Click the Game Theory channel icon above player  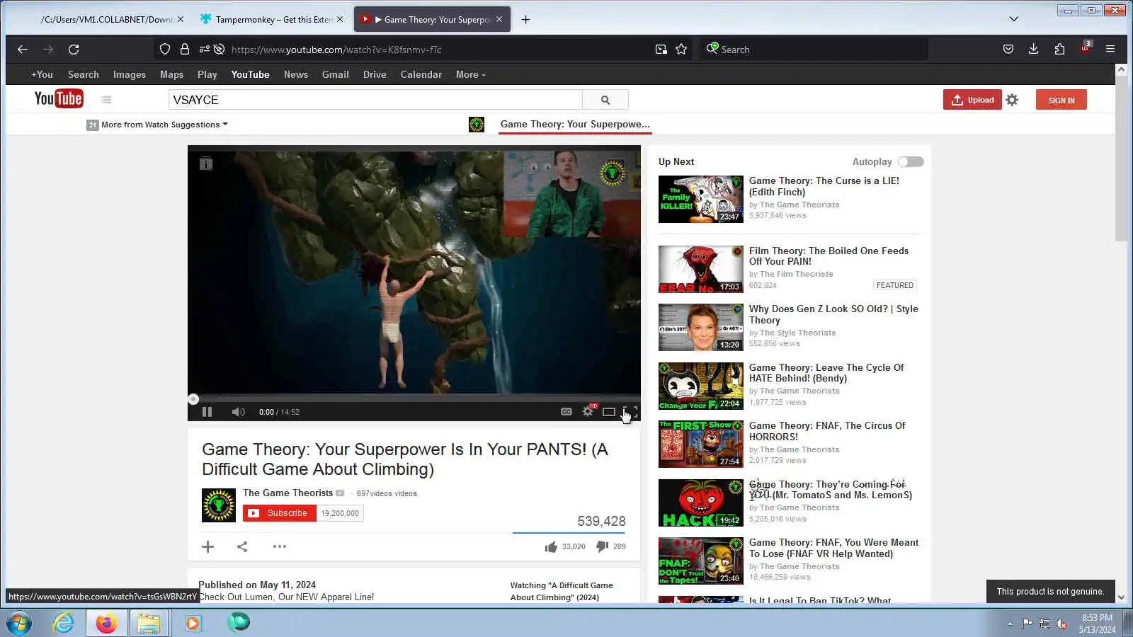click(x=477, y=125)
